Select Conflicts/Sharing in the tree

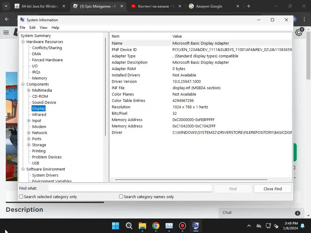point(47,48)
